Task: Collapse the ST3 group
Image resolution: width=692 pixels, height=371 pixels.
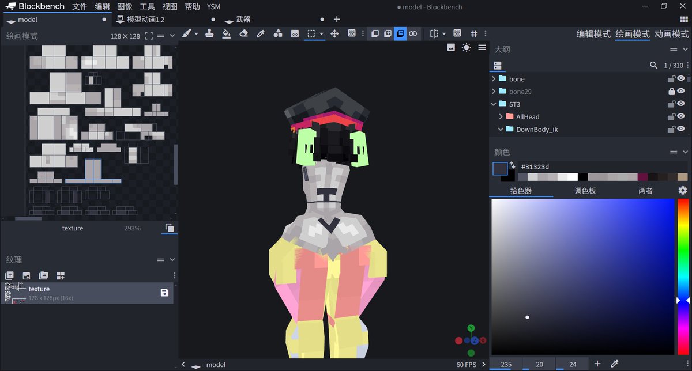Action: (494, 104)
